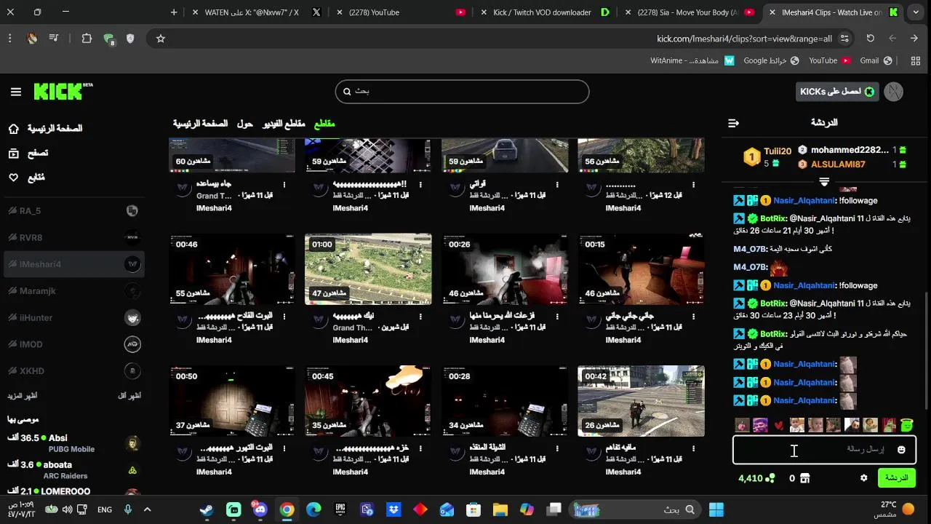Click the Windows Start button
The width and height of the screenshot is (931, 524).
716,509
